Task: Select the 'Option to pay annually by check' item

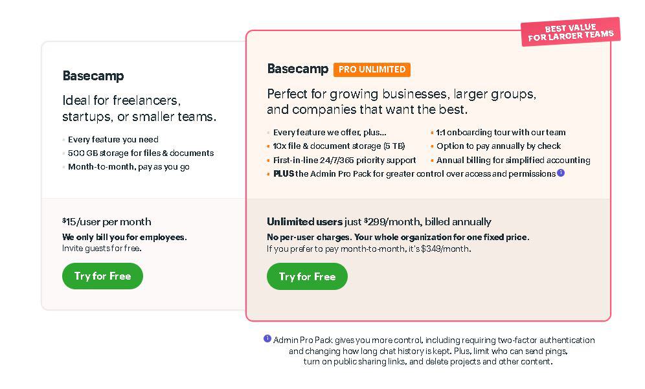Action: [498, 146]
